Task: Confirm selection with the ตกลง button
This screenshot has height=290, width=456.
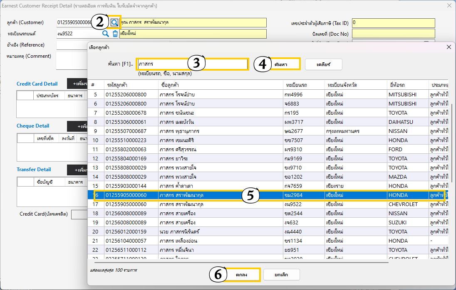Action: click(x=242, y=275)
